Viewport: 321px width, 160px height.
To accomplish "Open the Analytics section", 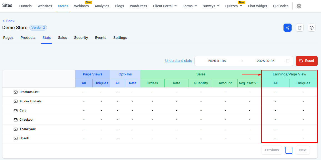I will [102, 6].
